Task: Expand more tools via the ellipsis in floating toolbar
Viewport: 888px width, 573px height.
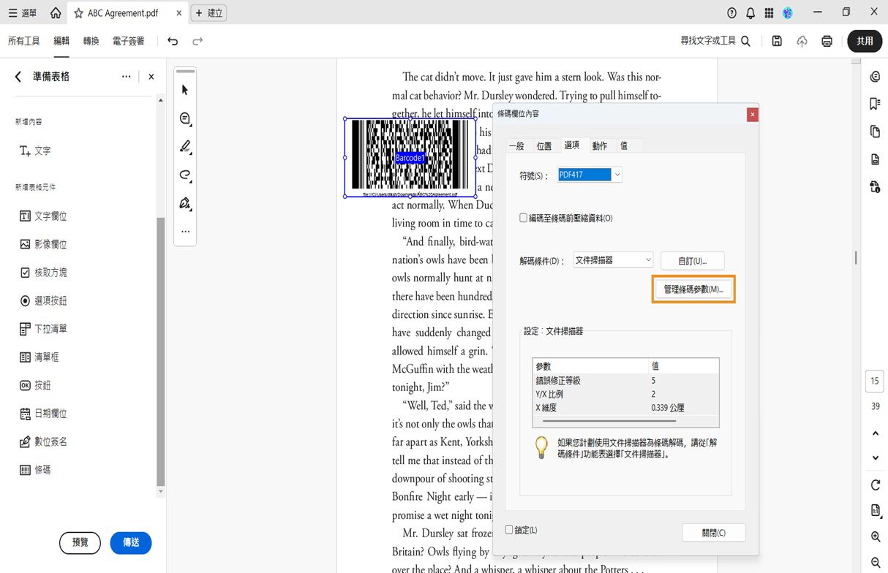Action: (x=184, y=231)
